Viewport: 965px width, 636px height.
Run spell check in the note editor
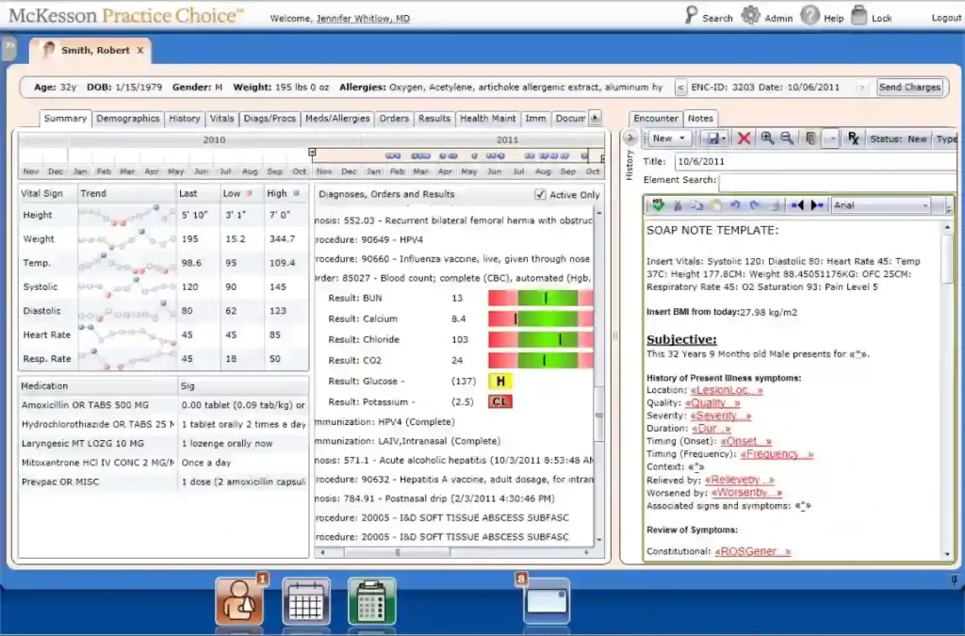pos(658,204)
